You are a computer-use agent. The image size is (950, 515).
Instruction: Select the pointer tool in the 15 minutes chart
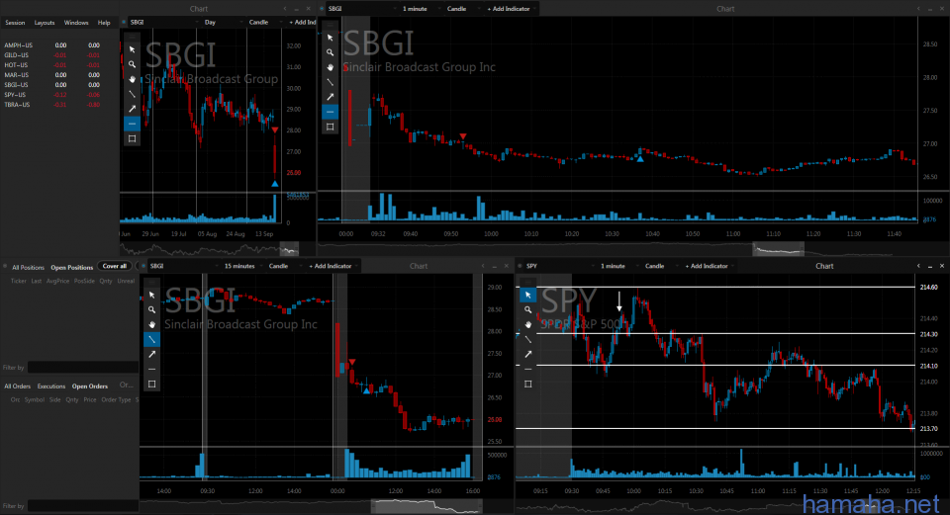coord(152,295)
